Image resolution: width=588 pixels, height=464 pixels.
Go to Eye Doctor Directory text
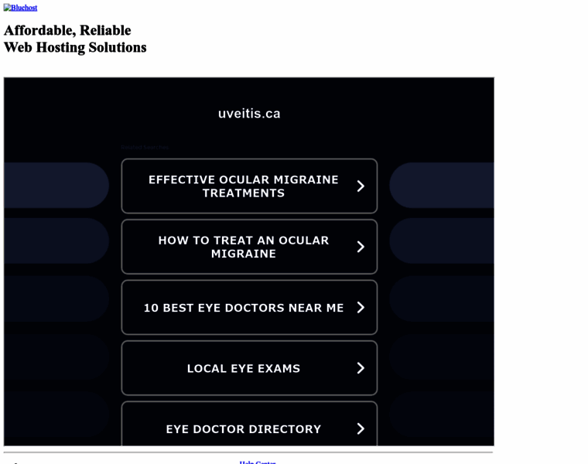tap(243, 428)
